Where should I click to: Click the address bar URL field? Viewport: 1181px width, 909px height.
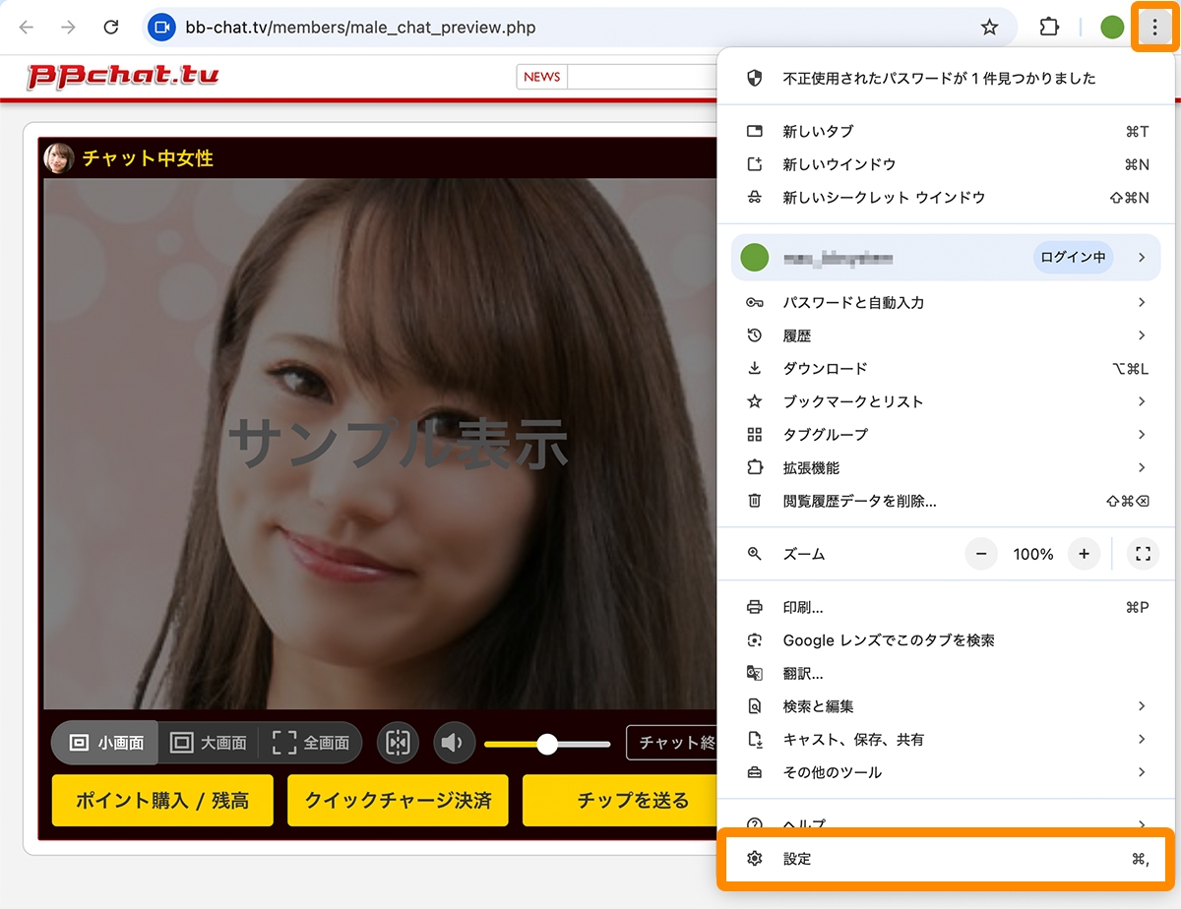pyautogui.click(x=394, y=27)
